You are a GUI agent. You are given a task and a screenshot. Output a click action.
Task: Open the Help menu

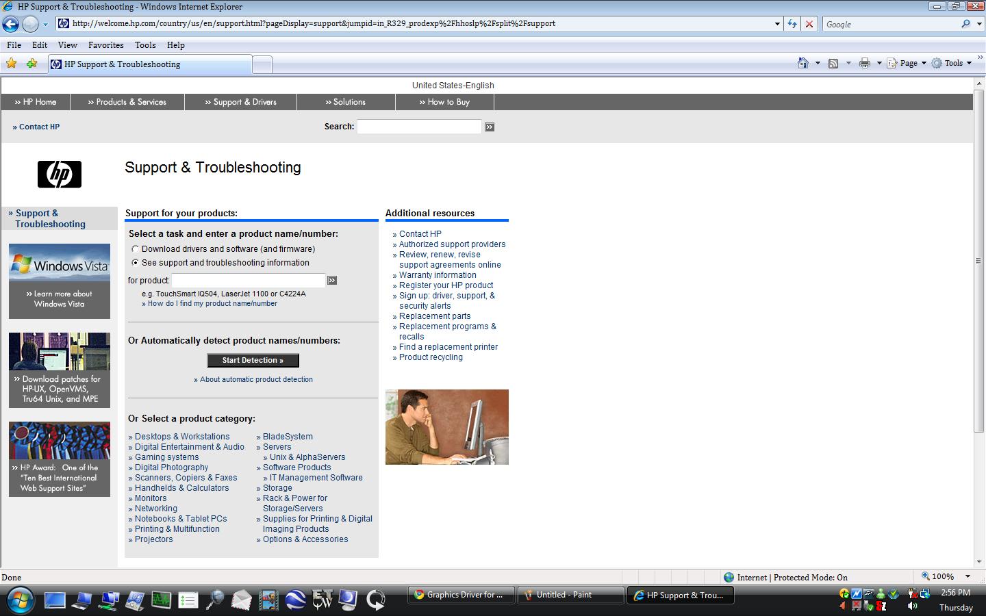176,45
